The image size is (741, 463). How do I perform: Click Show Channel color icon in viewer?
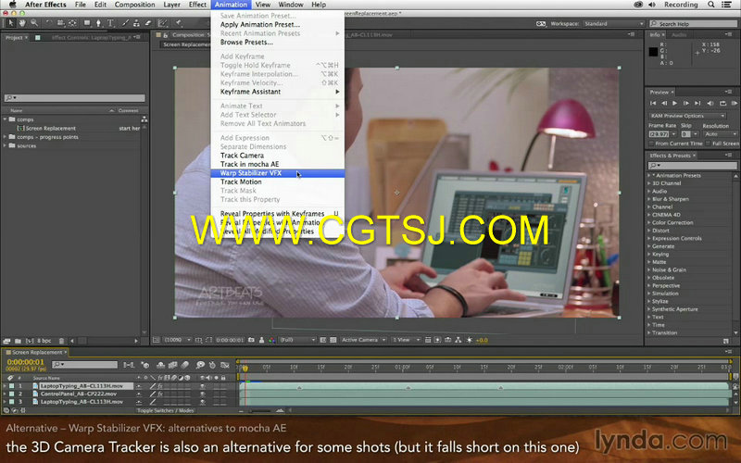[x=271, y=340]
